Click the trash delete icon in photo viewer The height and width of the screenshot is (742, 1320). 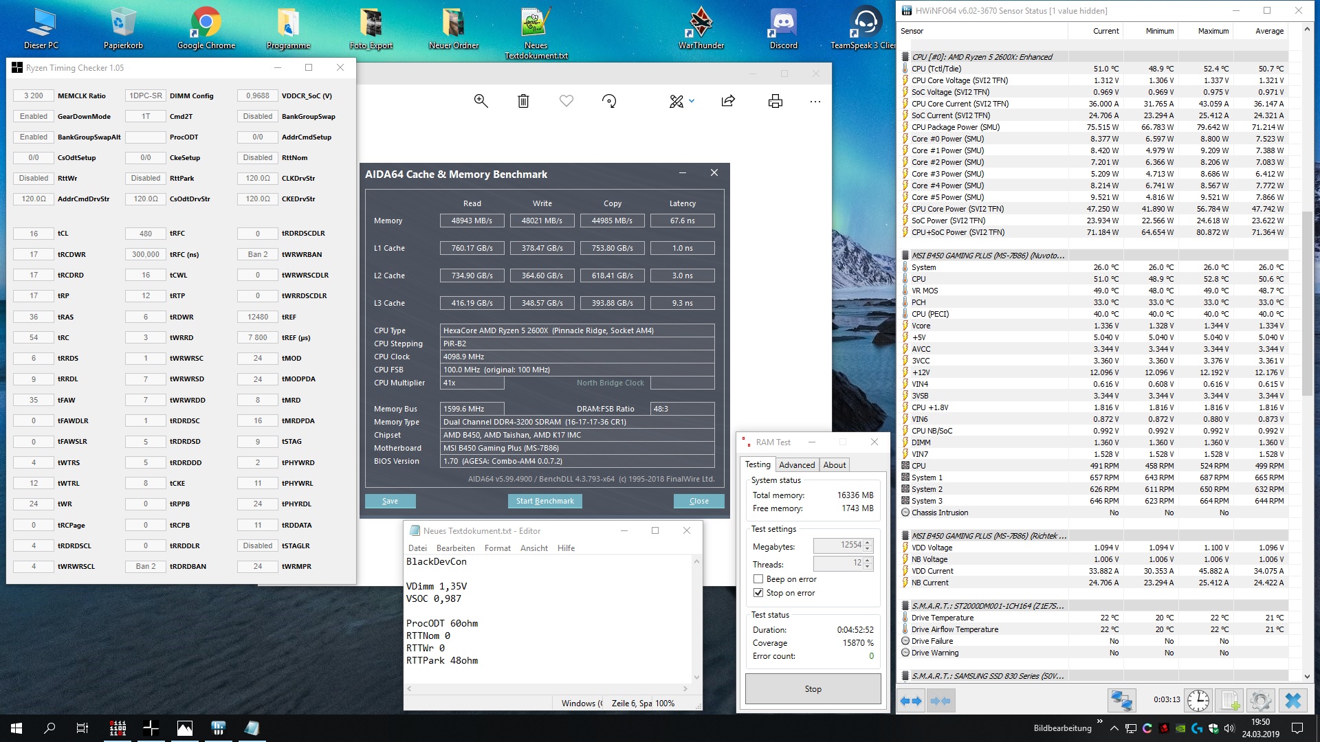coord(523,102)
